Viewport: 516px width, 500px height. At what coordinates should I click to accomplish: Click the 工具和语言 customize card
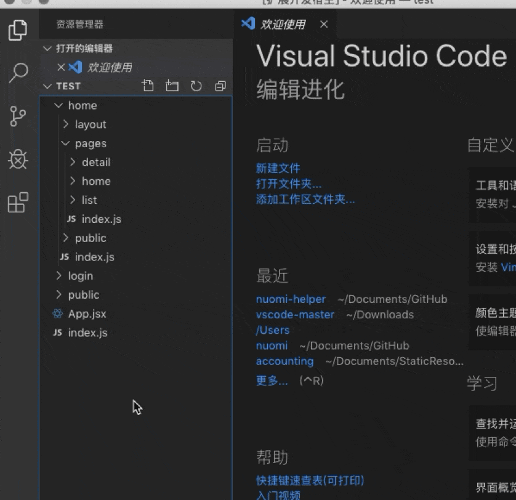(x=493, y=195)
